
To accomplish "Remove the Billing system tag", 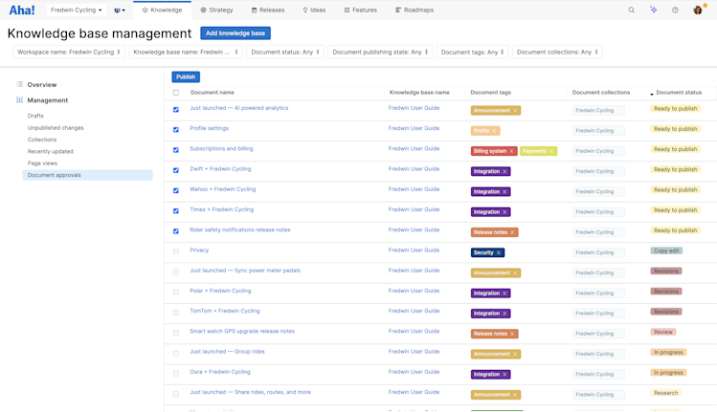I will pyautogui.click(x=511, y=151).
